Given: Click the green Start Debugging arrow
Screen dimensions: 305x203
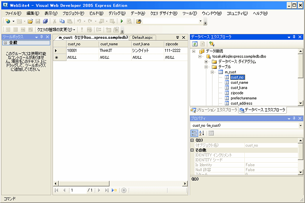Looking at the screenshot, I should 122,21.
